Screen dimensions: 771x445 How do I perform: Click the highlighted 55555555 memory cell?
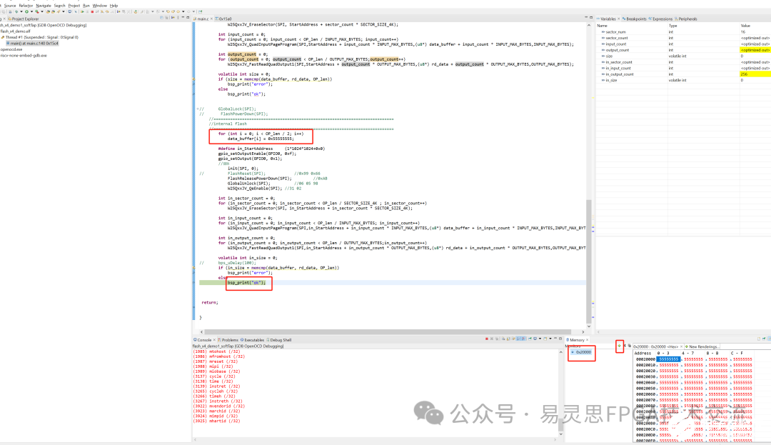point(669,359)
